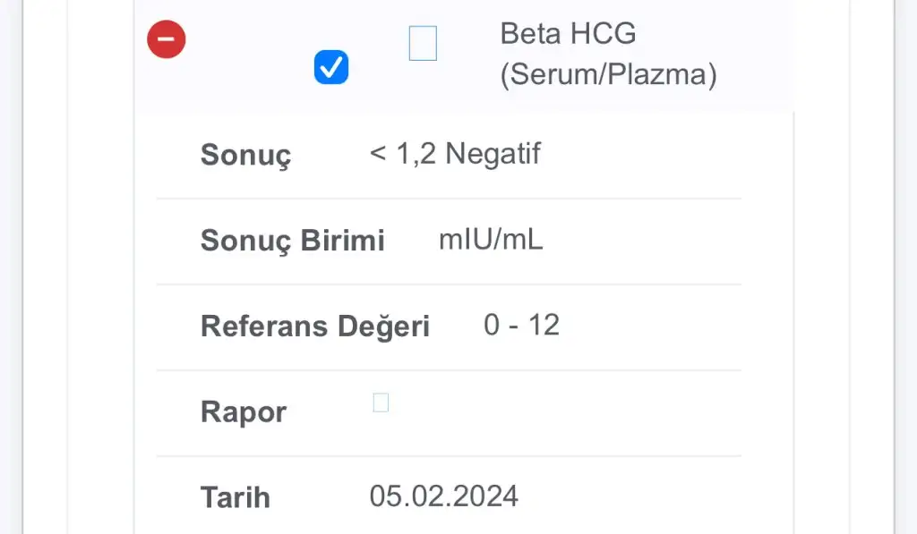Select the mIU/mL unit value
Image resolution: width=917 pixels, height=534 pixels.
[491, 239]
